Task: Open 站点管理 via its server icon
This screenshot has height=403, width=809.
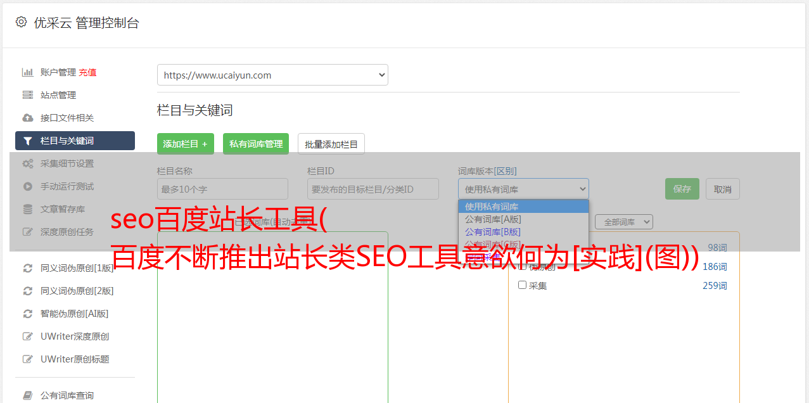Action: tap(28, 95)
